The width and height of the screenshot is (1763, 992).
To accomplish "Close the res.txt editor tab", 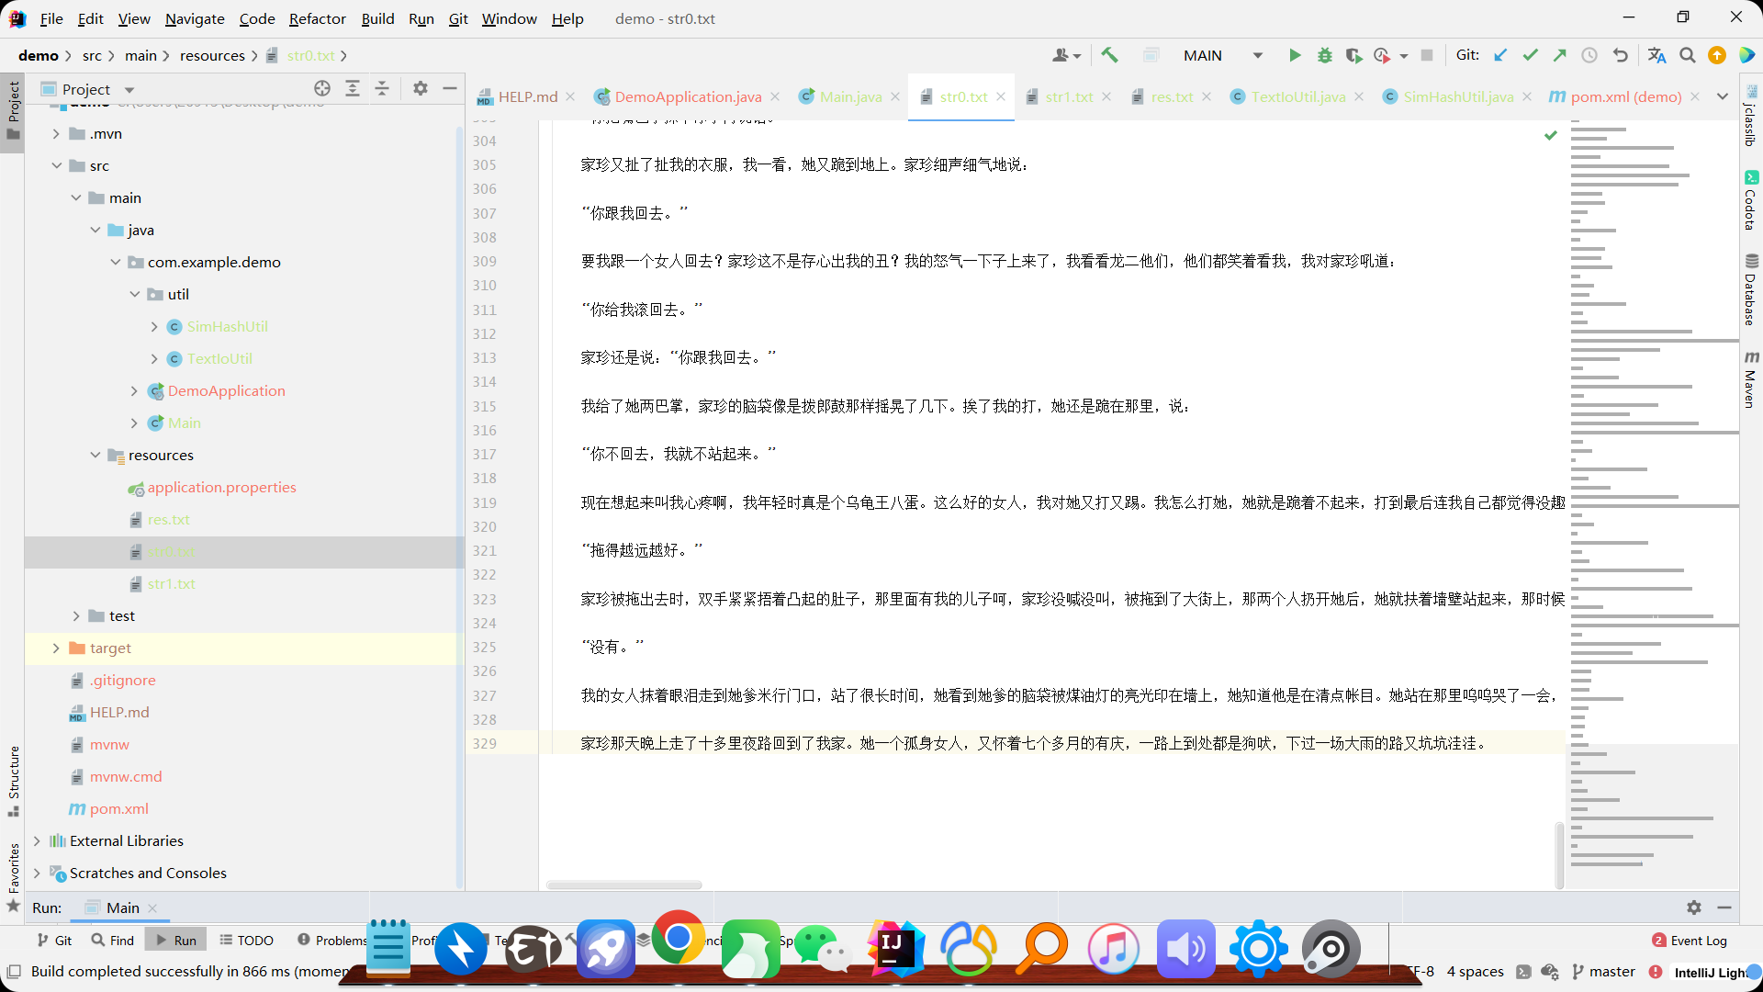I will [1207, 96].
